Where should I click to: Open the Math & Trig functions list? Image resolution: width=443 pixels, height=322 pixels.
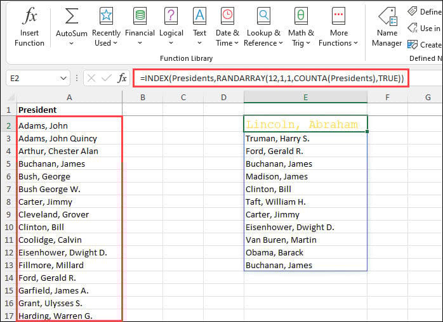[x=301, y=27]
